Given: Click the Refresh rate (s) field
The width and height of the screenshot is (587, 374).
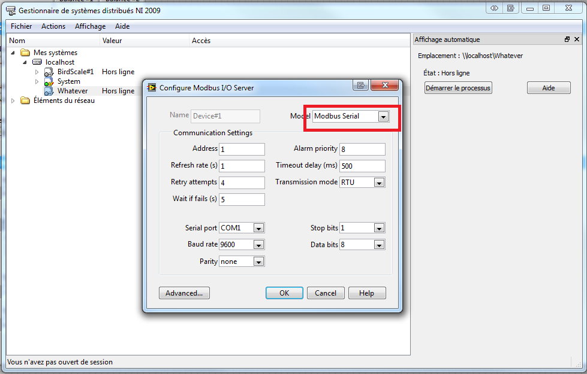Looking at the screenshot, I should point(242,166).
